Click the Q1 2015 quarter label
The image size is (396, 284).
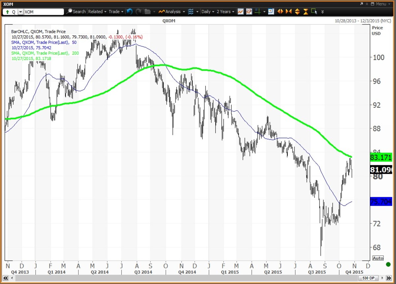[230, 272]
